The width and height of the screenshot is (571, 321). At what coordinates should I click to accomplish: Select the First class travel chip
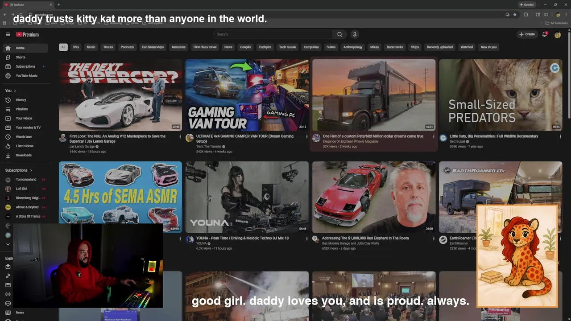pyautogui.click(x=205, y=47)
